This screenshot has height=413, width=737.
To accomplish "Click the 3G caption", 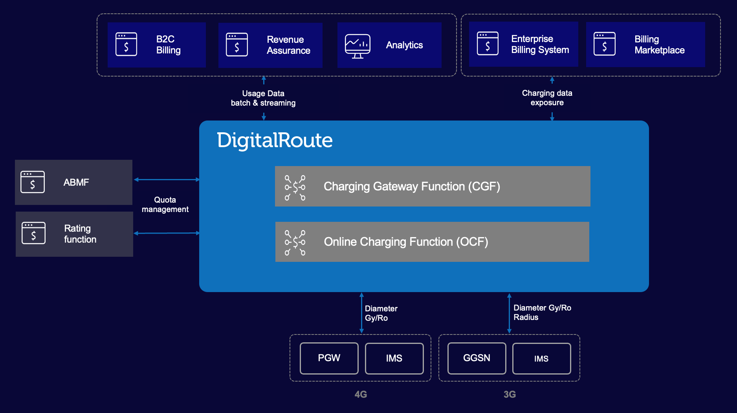I will coord(510,395).
